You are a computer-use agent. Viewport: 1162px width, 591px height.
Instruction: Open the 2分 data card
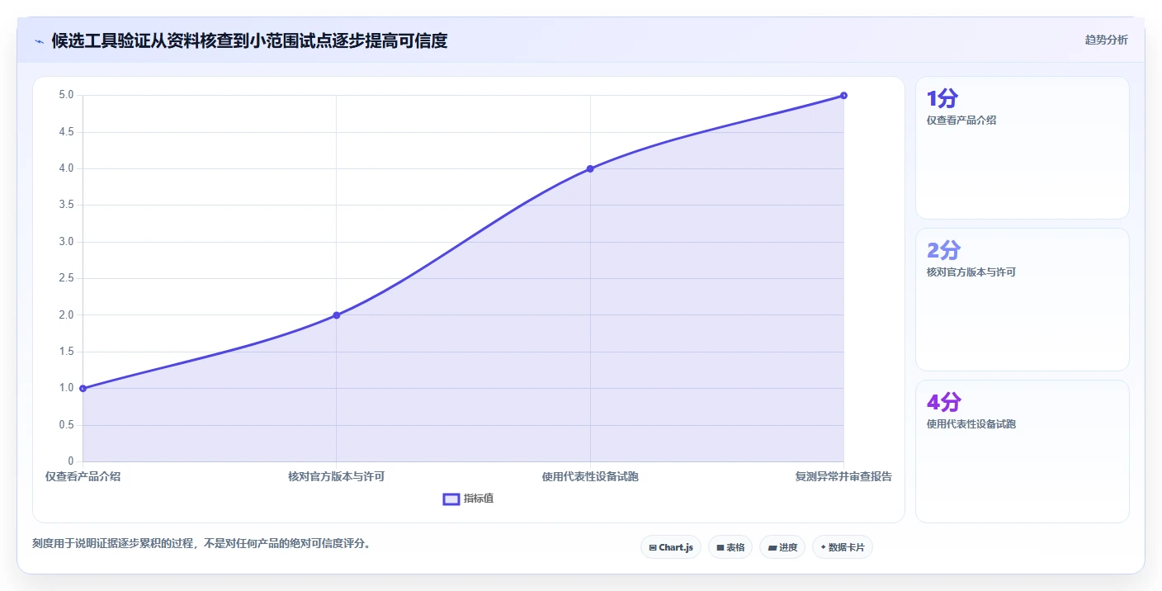(x=1023, y=300)
